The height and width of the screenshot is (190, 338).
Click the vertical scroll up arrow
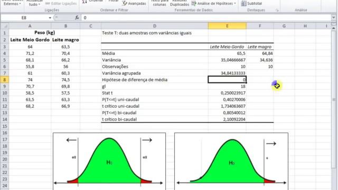333,28
